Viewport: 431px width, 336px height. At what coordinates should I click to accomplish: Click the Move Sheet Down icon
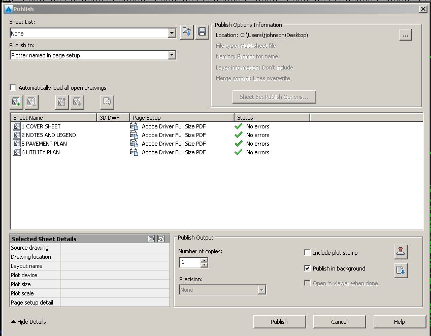coord(77,102)
